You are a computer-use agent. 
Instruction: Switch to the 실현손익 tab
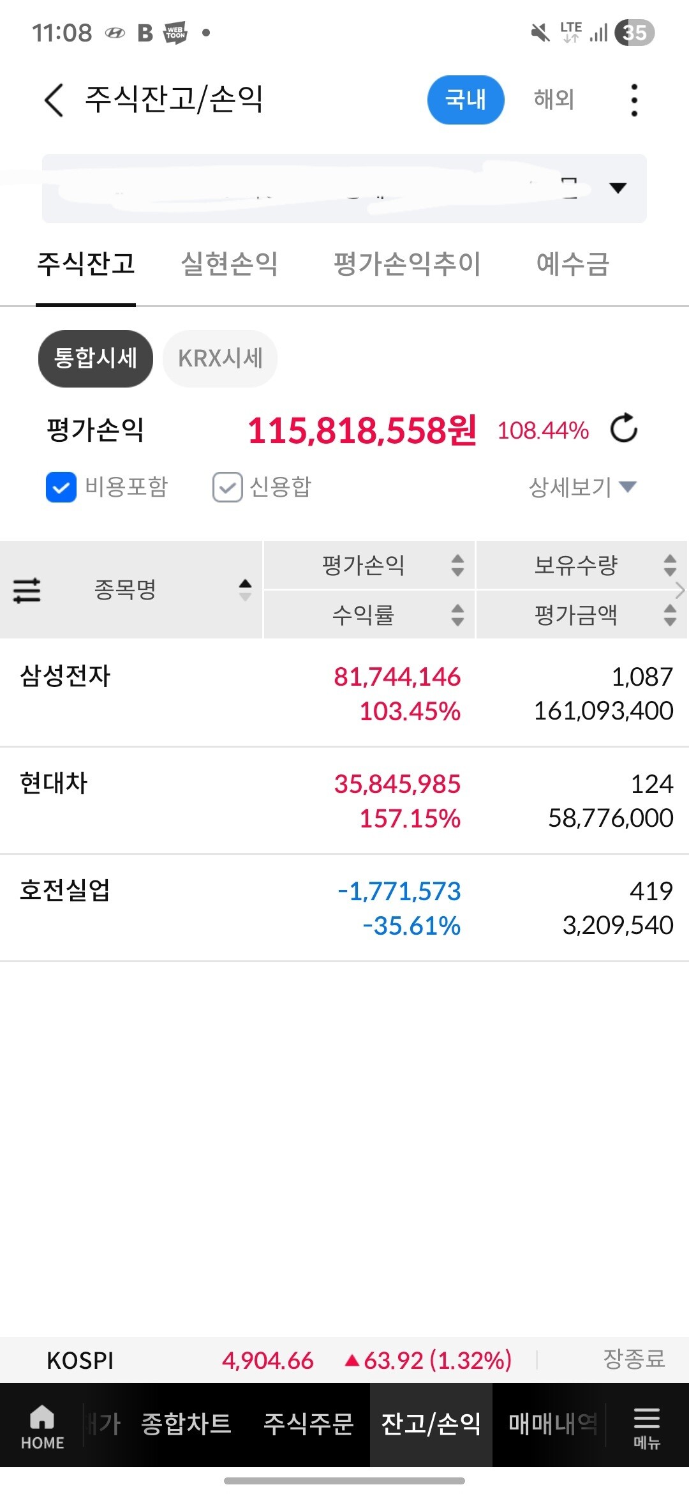[x=229, y=264]
